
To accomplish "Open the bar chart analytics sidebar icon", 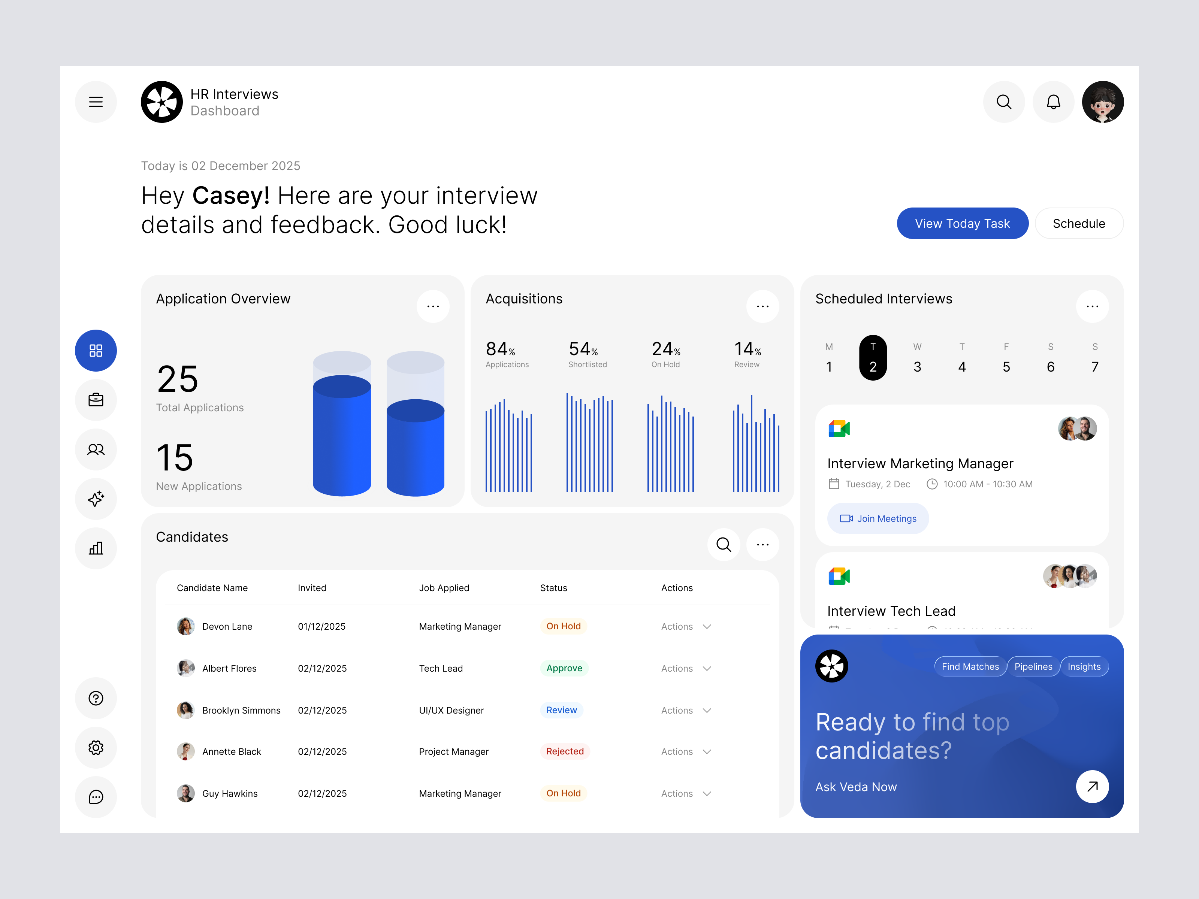I will (x=96, y=548).
